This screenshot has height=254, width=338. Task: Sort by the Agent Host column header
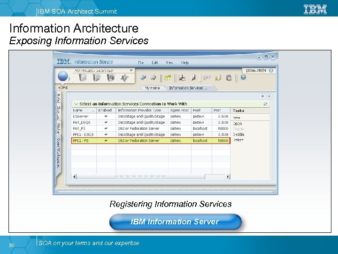pyautogui.click(x=179, y=110)
